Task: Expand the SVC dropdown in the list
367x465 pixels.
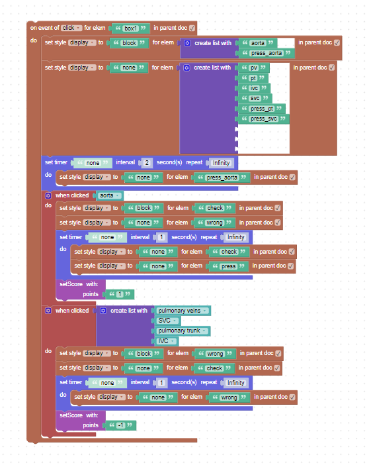Action: pos(167,321)
